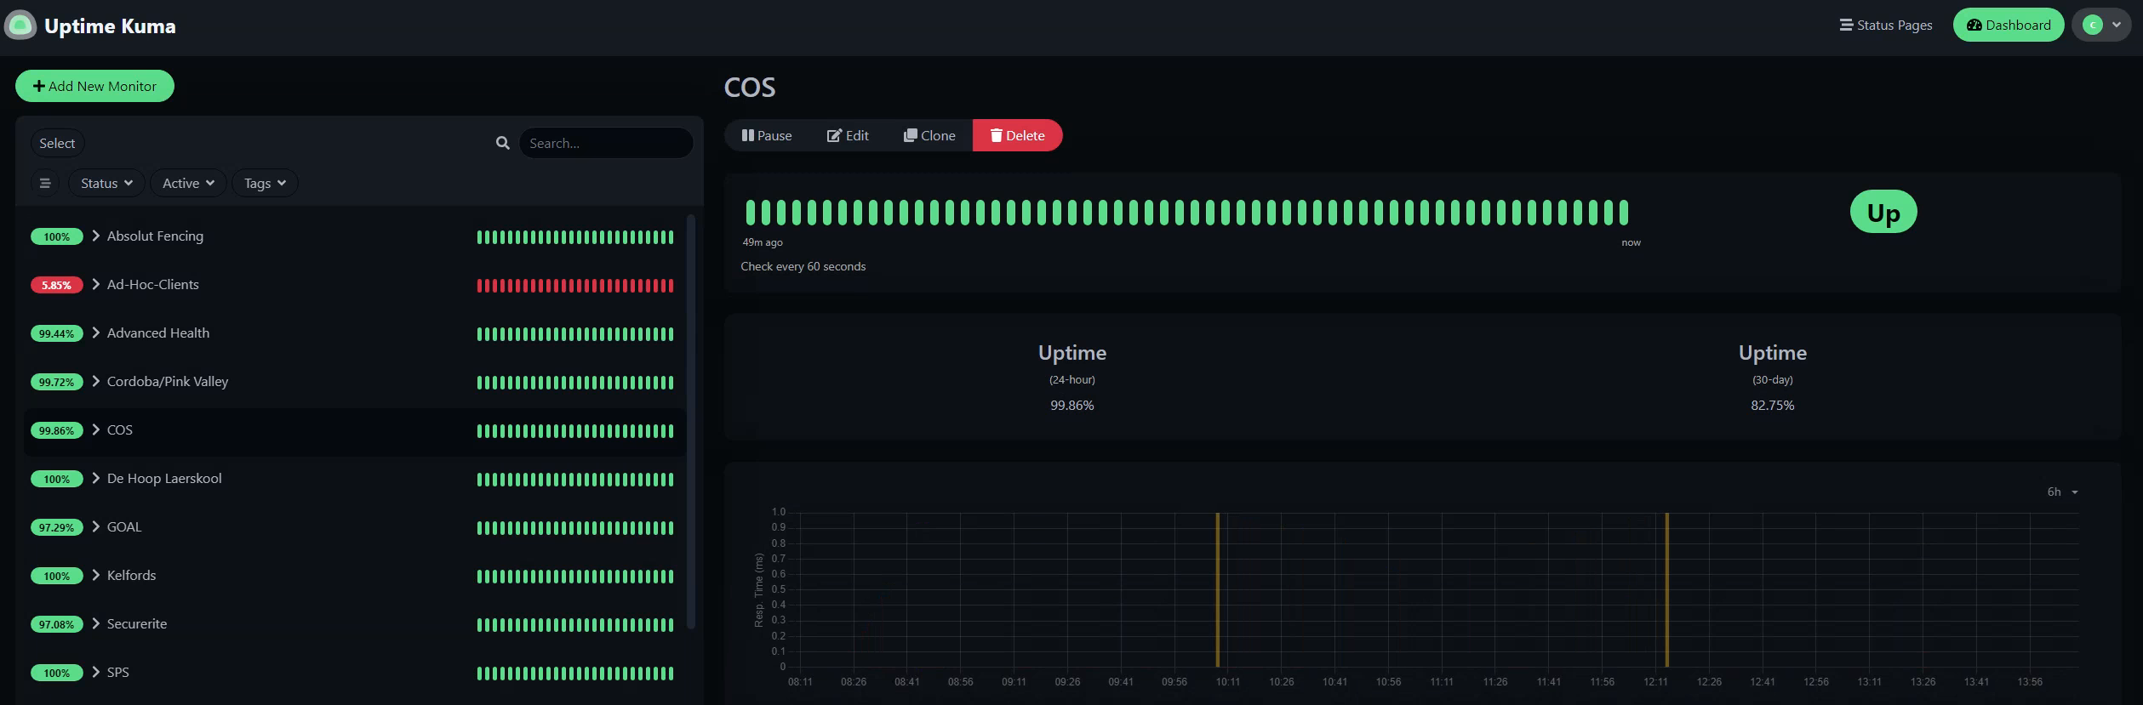
Task: Click the Uptime Kuma logo icon
Action: pyautogui.click(x=20, y=26)
